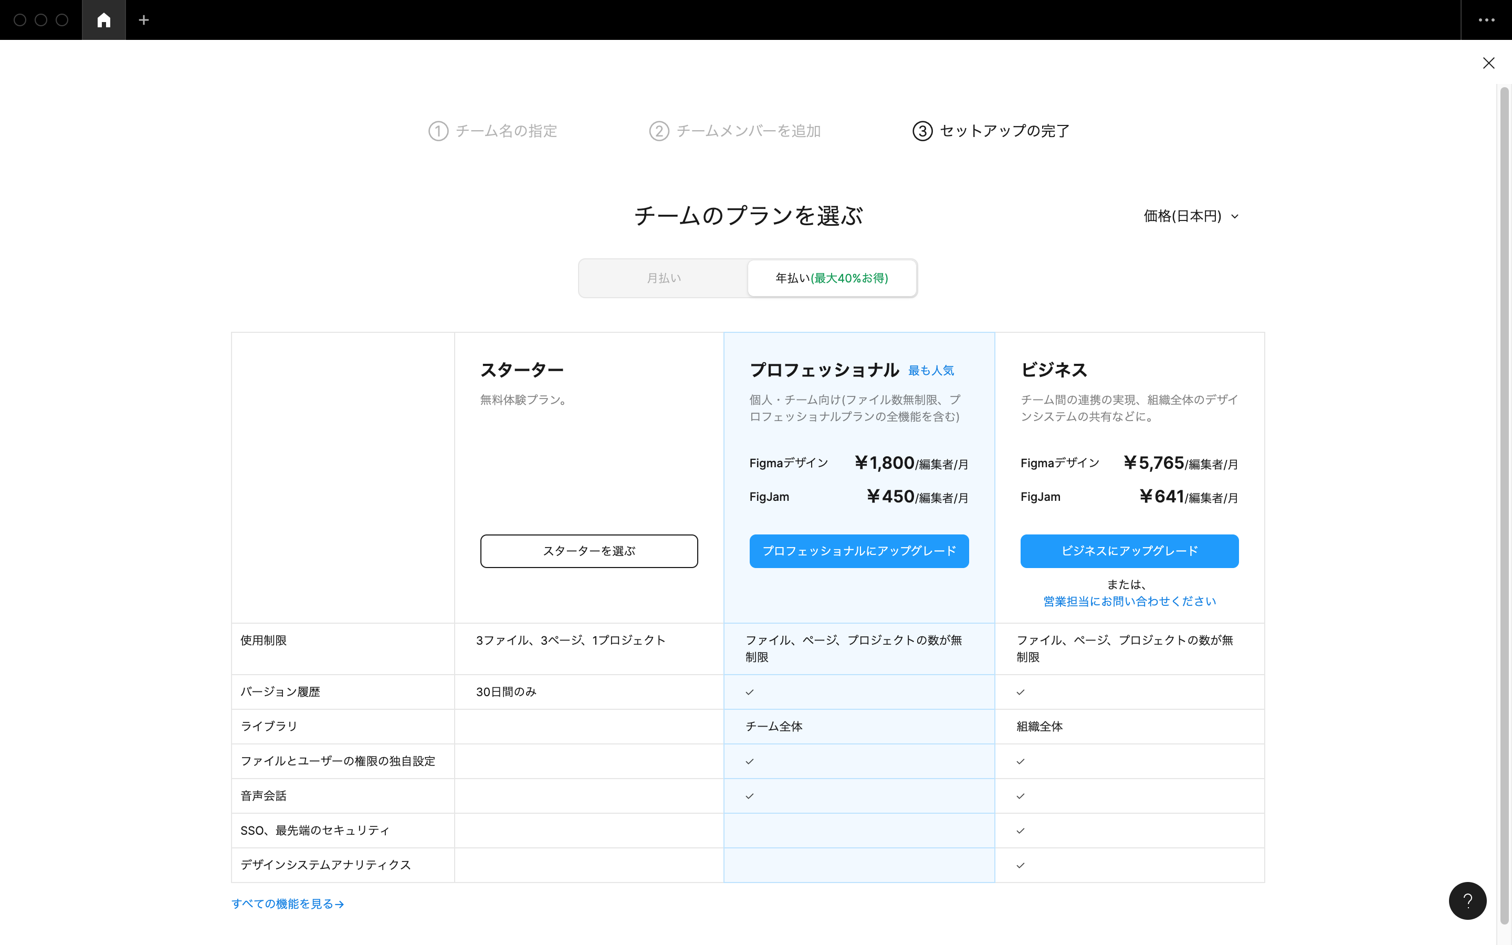Click チームのプランを選ぶ title
This screenshot has height=945, width=1512.
pos(748,216)
